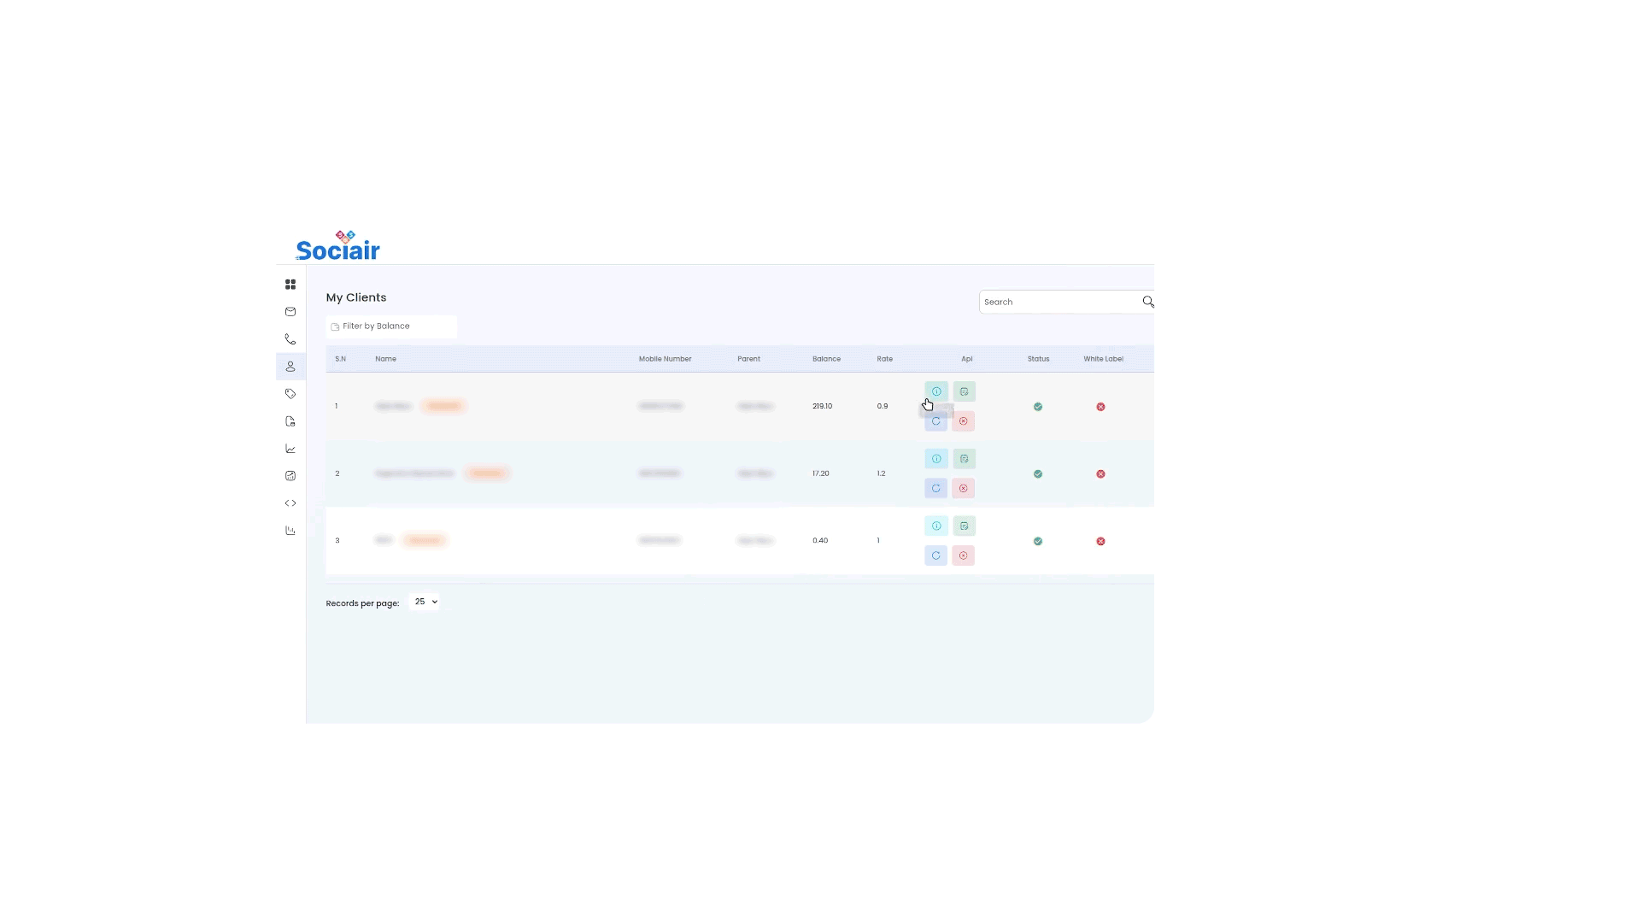Screen dimensions: 1642x923
Task: Open the Records per page dropdown
Action: click(425, 603)
